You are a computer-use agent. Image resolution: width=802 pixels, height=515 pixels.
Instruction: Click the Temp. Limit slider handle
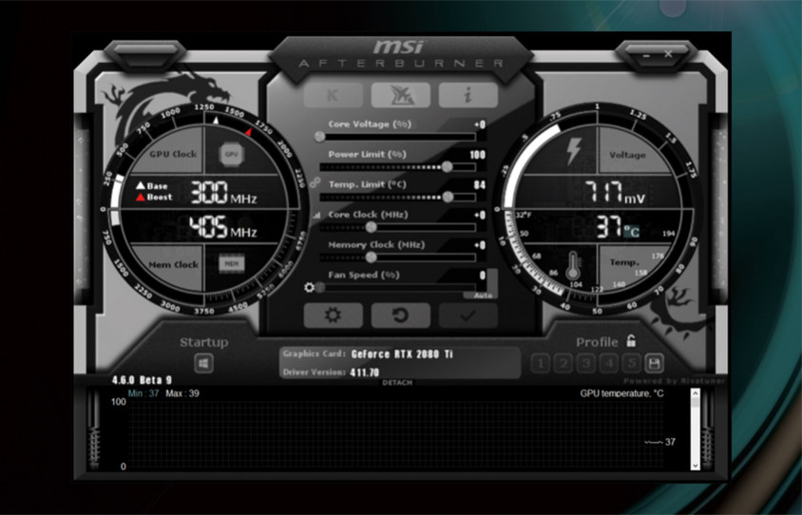449,197
